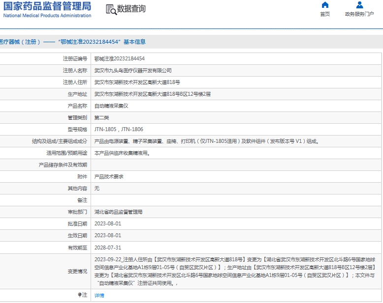Image resolution: width=383 pixels, height=303 pixels.
Task: Select attachment value 产品技术要求
Action: pos(109,177)
